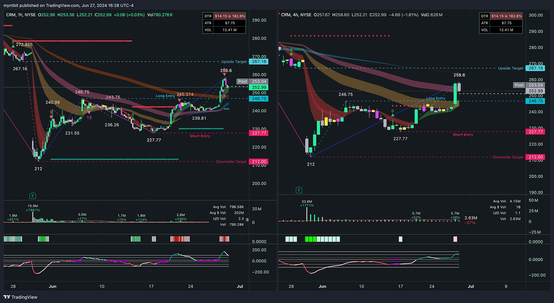The width and height of the screenshot is (554, 303).
Task: Click the 212.00 price tag on 1h axis
Action: click(259, 161)
